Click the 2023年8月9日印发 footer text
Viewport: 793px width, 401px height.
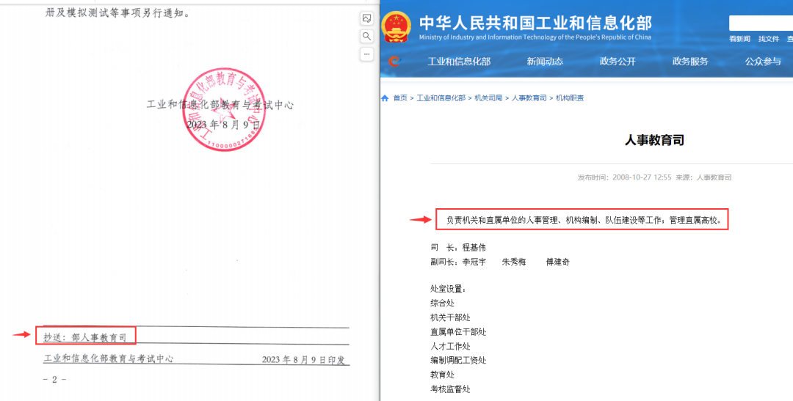(x=303, y=360)
